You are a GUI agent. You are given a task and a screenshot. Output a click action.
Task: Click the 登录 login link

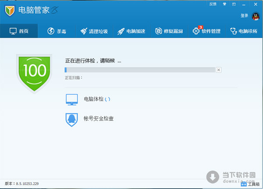(244, 16)
